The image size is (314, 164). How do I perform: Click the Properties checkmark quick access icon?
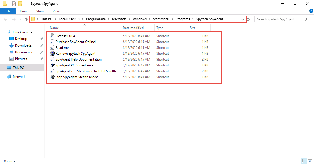click(14, 4)
